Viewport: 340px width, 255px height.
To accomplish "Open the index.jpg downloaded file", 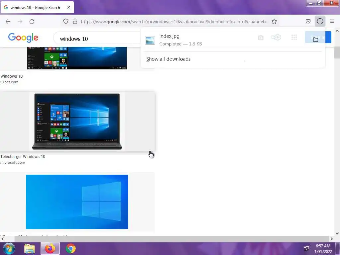I will [225, 40].
